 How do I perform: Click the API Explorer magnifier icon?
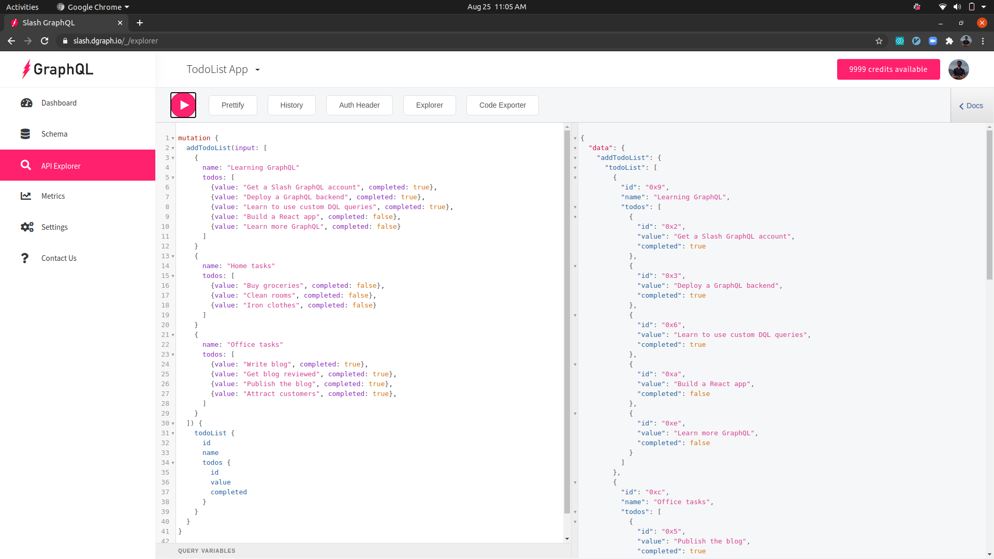pyautogui.click(x=26, y=165)
